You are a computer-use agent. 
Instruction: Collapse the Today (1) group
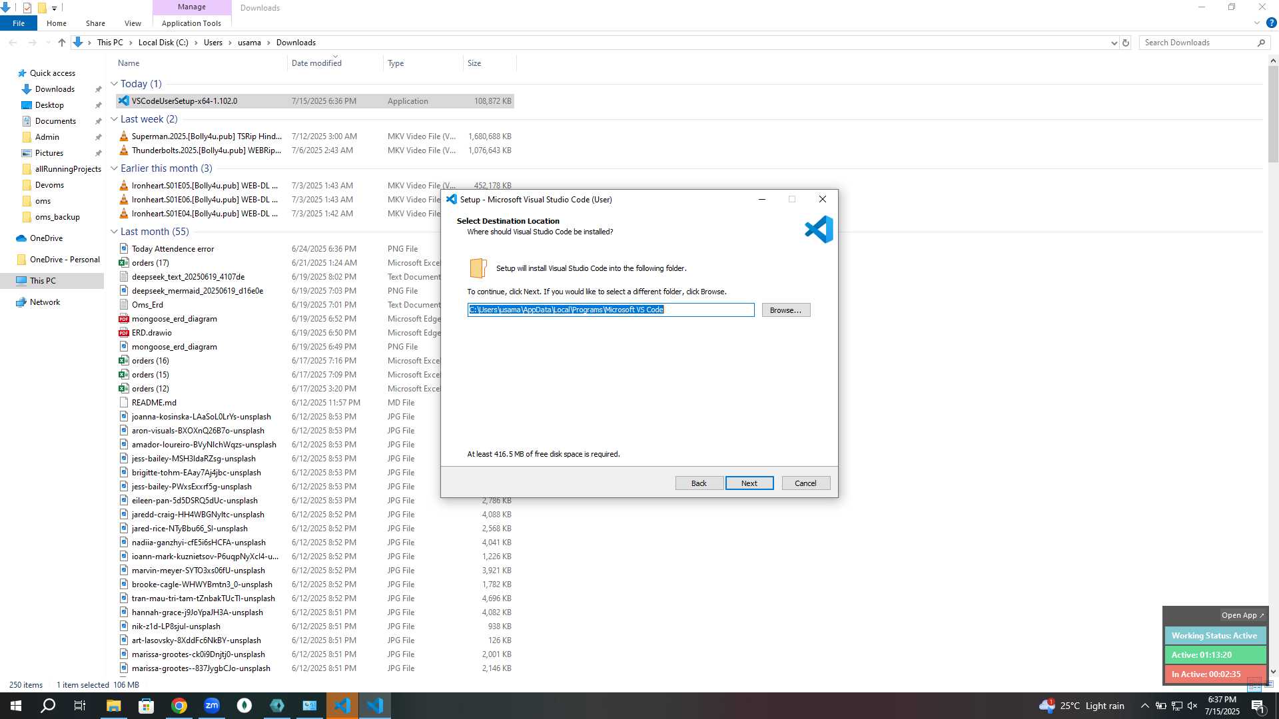[x=114, y=84]
